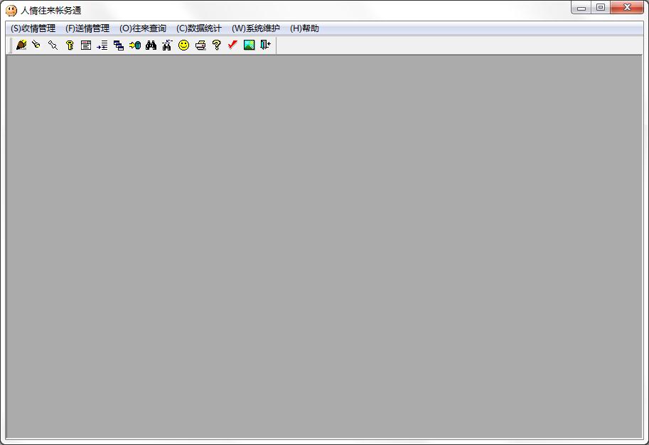The width and height of the screenshot is (649, 445).
Task: Click the exit door toolbar icon
Action: [x=265, y=45]
